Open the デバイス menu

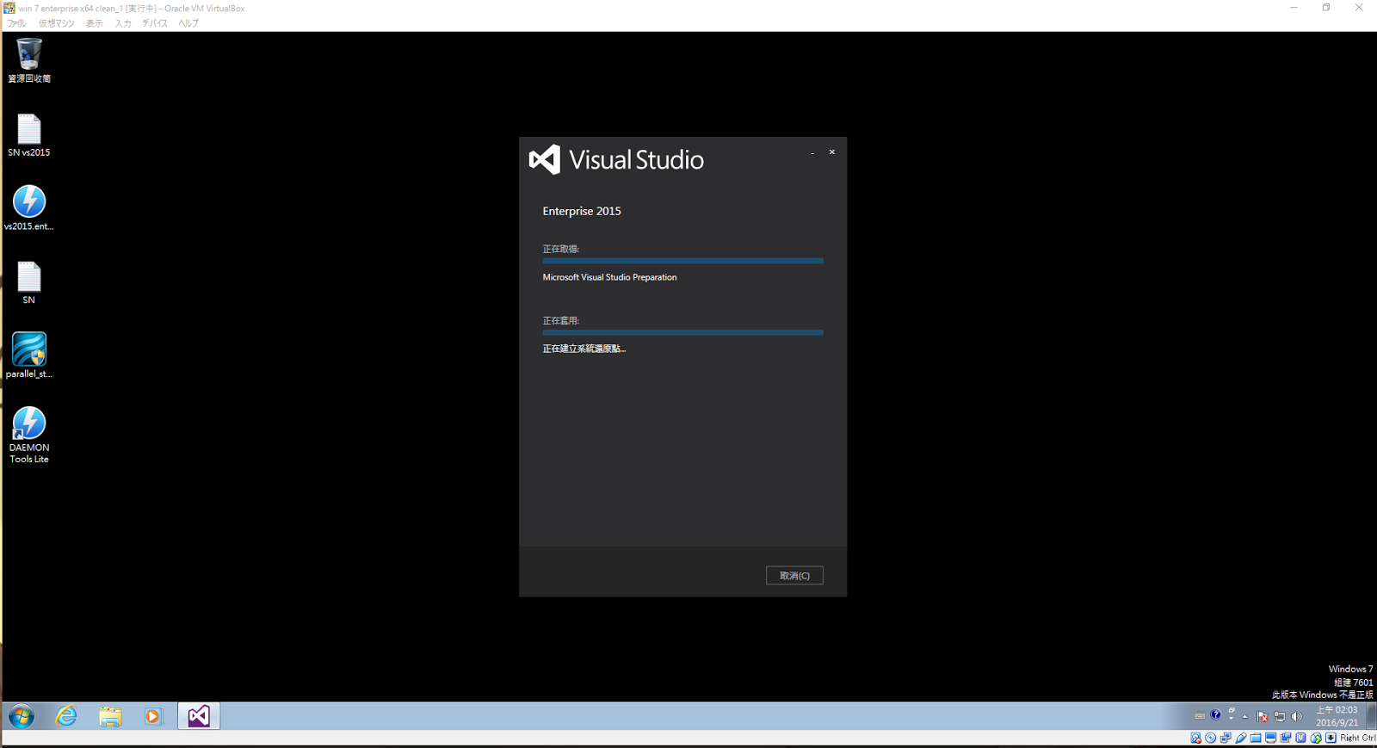(155, 23)
